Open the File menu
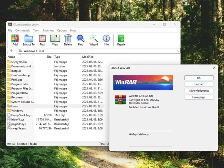The height and width of the screenshot is (168, 224). tap(10, 30)
